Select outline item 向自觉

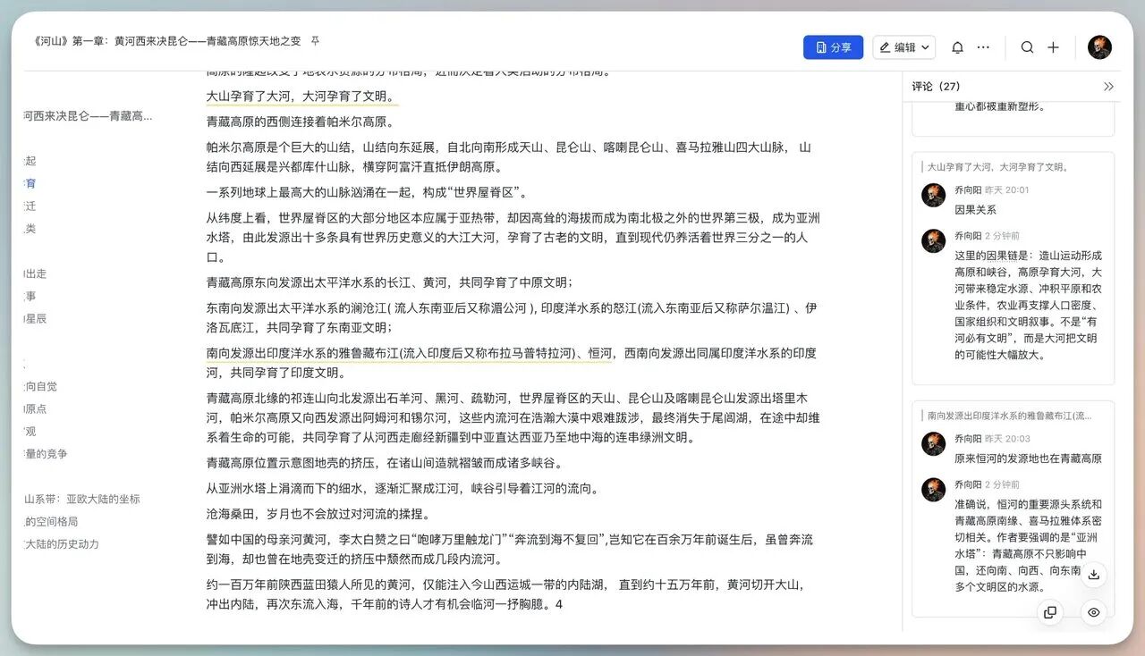click(x=40, y=386)
